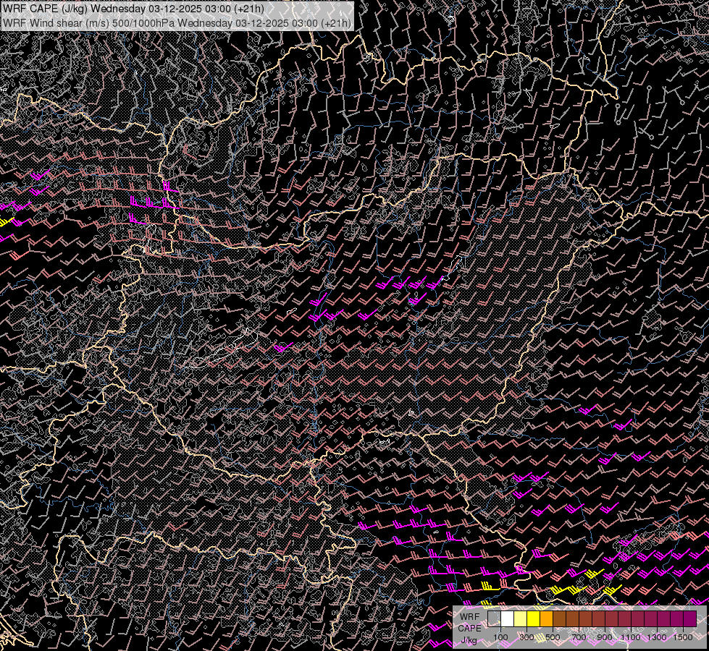The width and height of the screenshot is (709, 651).
Task: Click the white swatch in the CAPE legend
Action: [508, 618]
